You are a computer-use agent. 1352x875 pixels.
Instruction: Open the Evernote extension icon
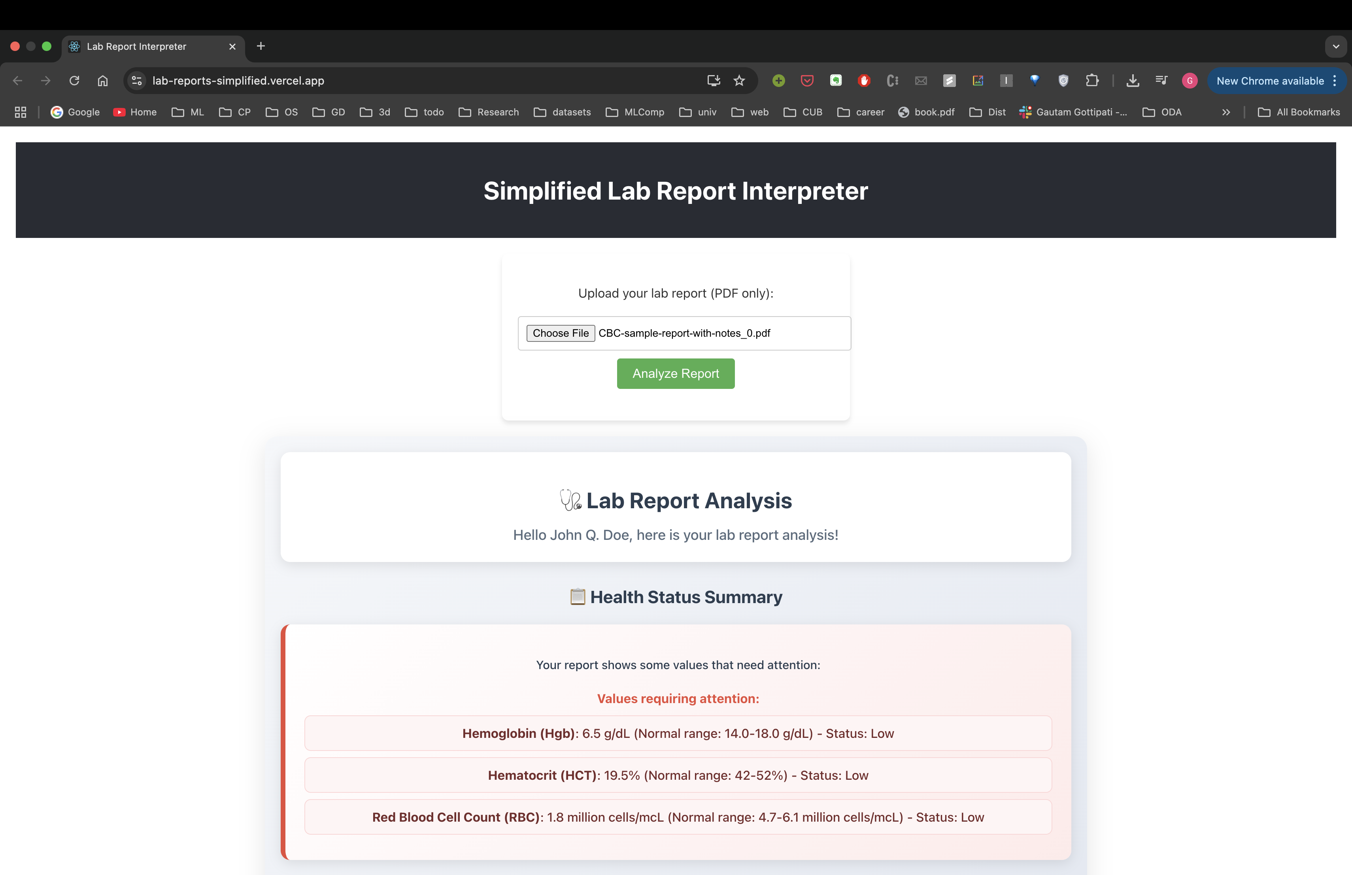pos(836,81)
